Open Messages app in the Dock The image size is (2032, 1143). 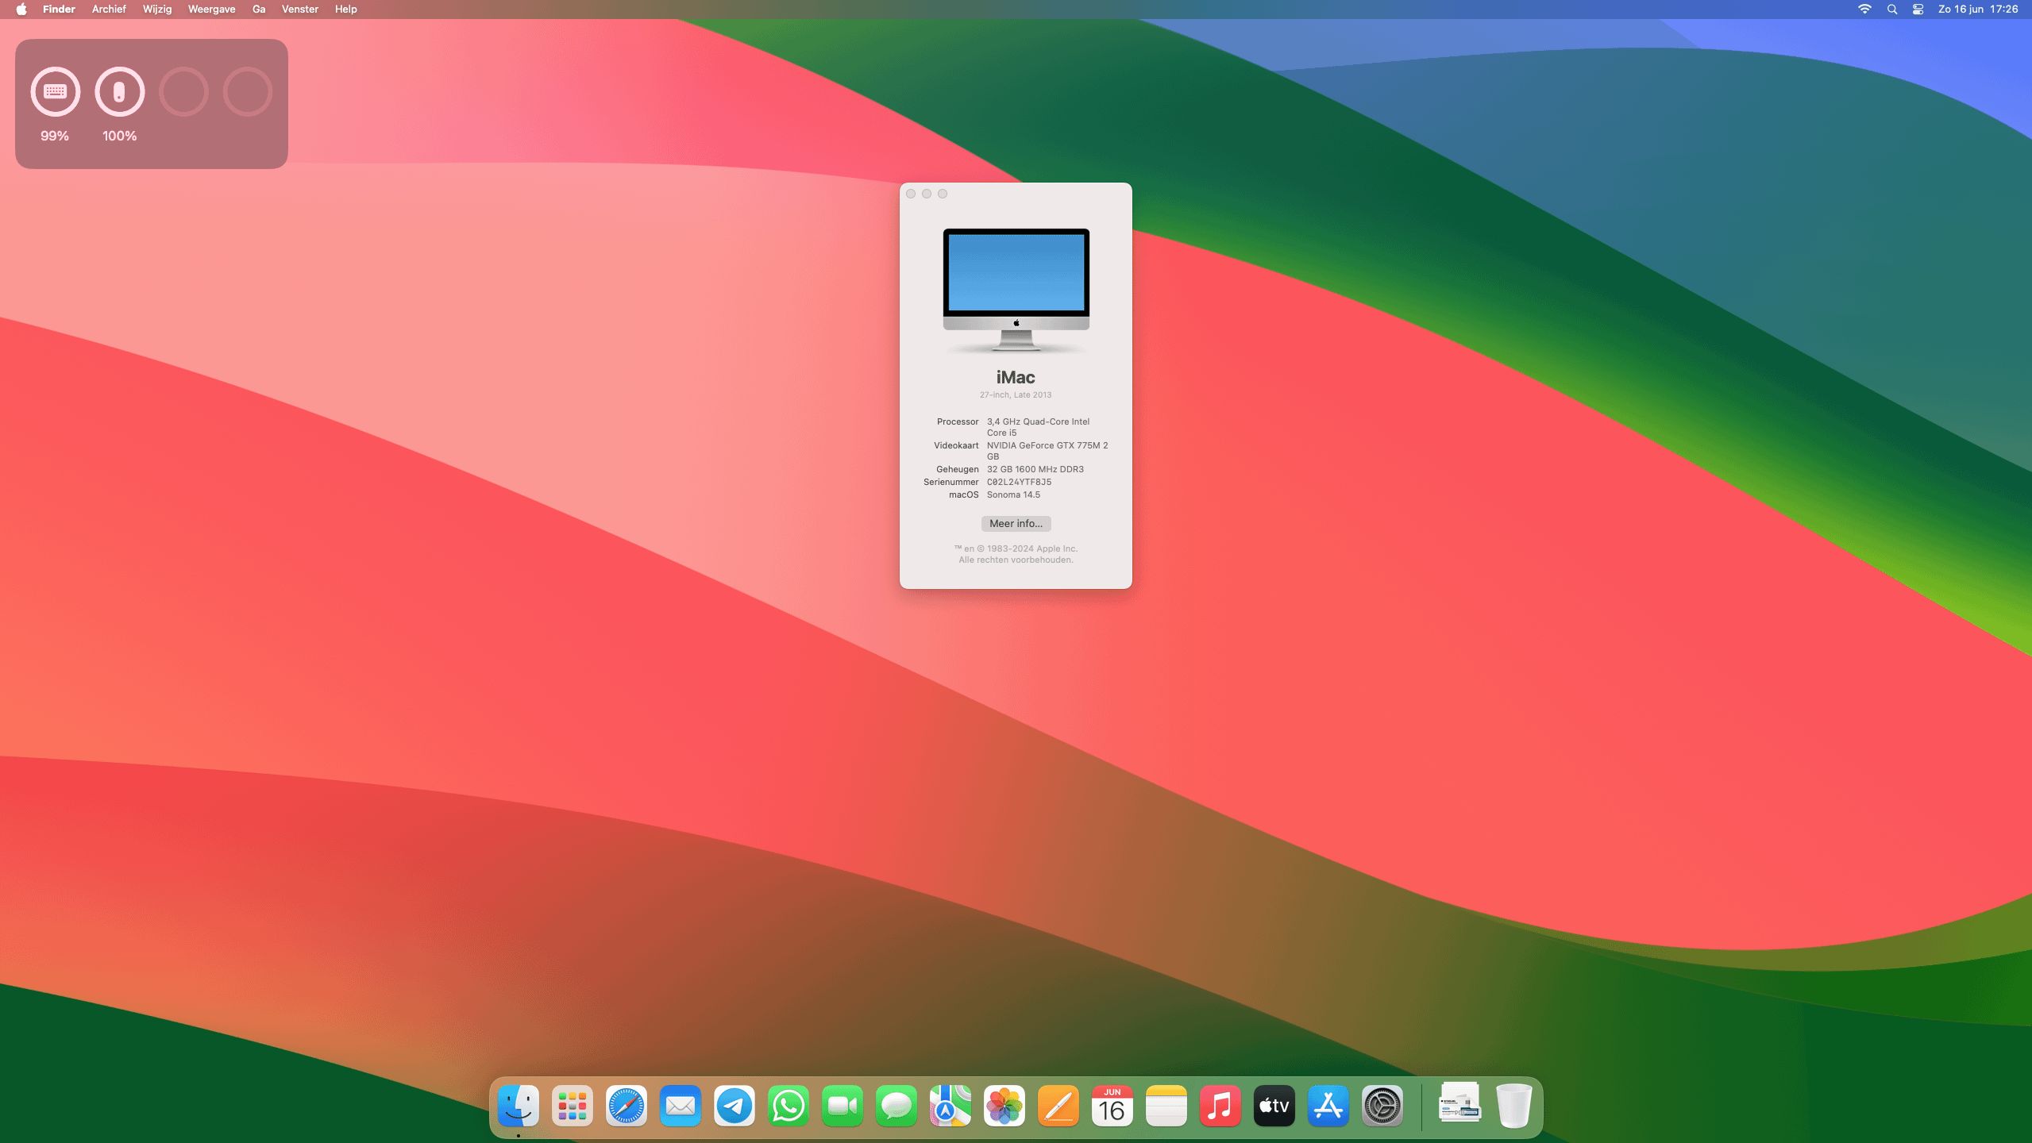[x=896, y=1106]
